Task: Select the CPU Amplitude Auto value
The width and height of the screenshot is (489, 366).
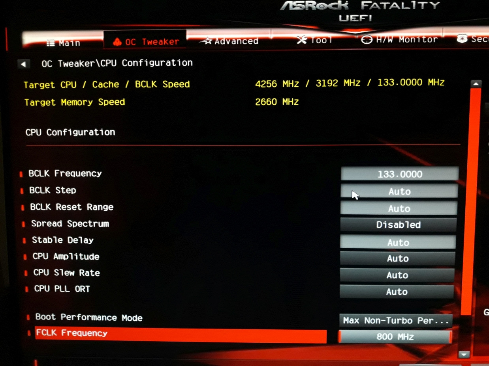Action: (x=397, y=259)
